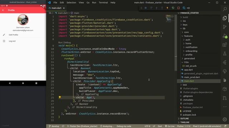Open the Dart DevTools widget inspector icon

[x=184, y=8]
